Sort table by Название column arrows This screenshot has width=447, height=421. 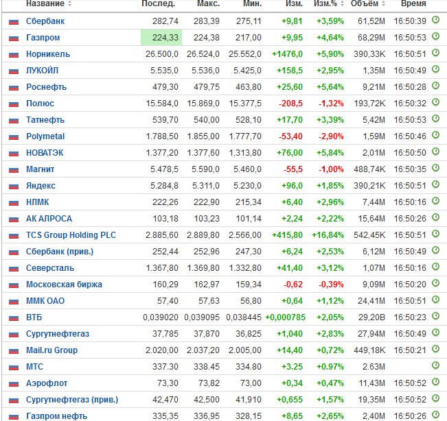tap(70, 3)
